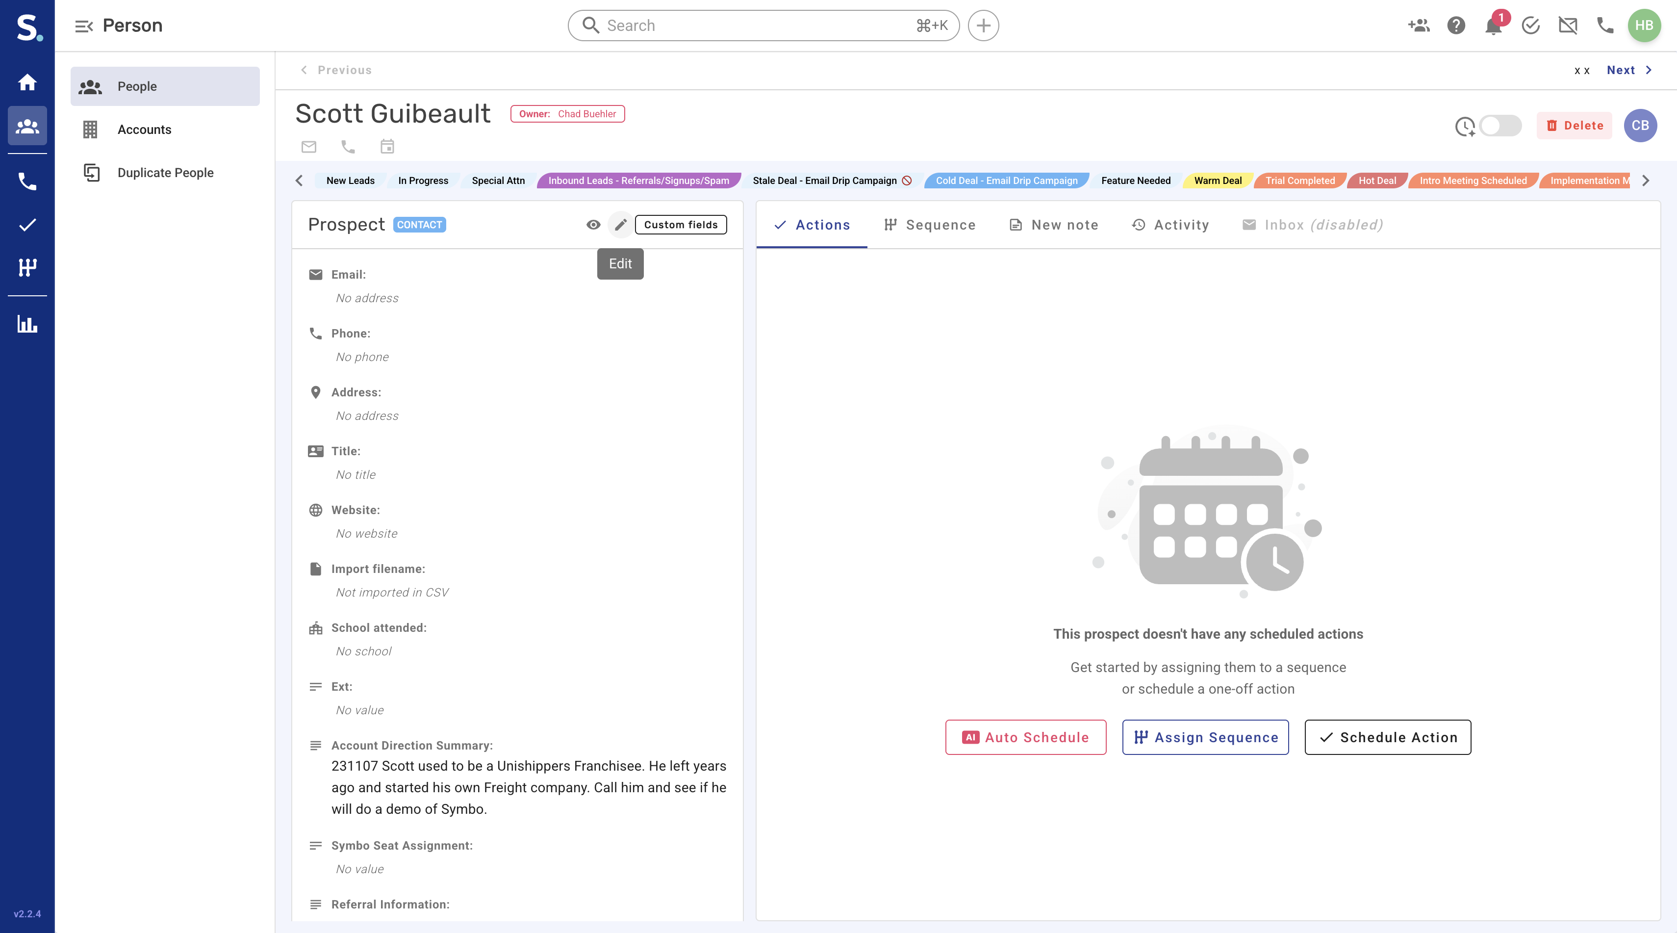Toggle the auto-schedule switch near Delete

pyautogui.click(x=1499, y=126)
